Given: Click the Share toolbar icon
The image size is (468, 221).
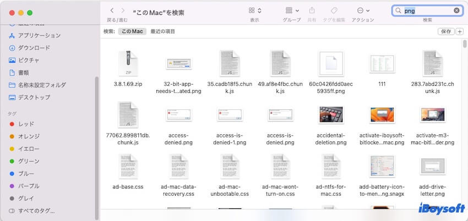Looking at the screenshot, I should point(312,10).
